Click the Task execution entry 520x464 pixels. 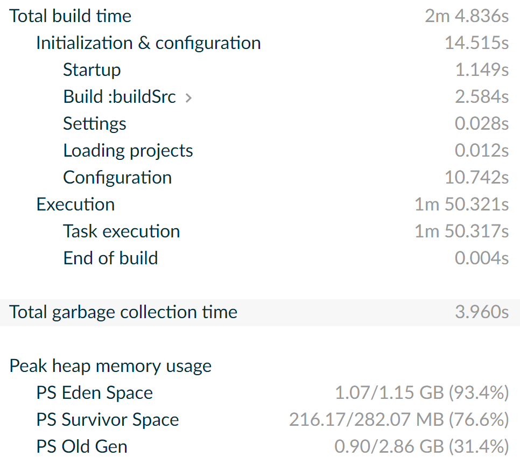(x=122, y=231)
